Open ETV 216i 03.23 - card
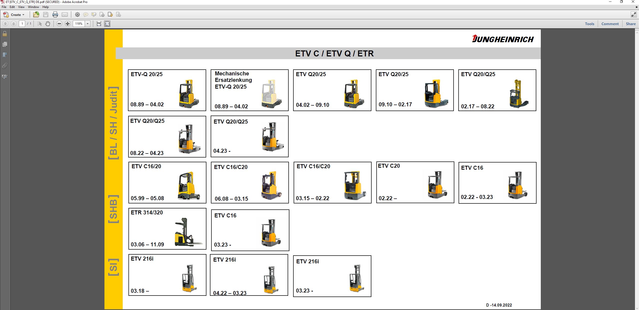This screenshot has width=639, height=310. [332, 276]
